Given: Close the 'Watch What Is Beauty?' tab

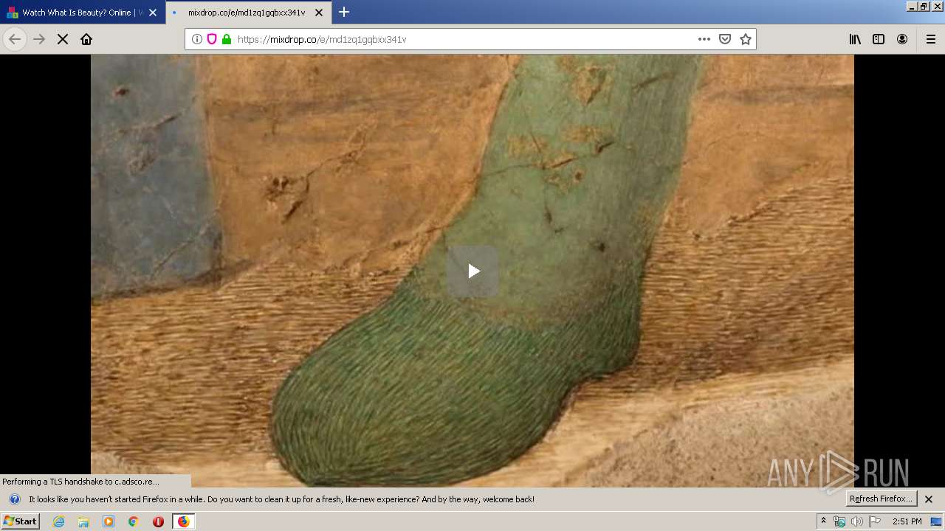Looking at the screenshot, I should click(153, 13).
